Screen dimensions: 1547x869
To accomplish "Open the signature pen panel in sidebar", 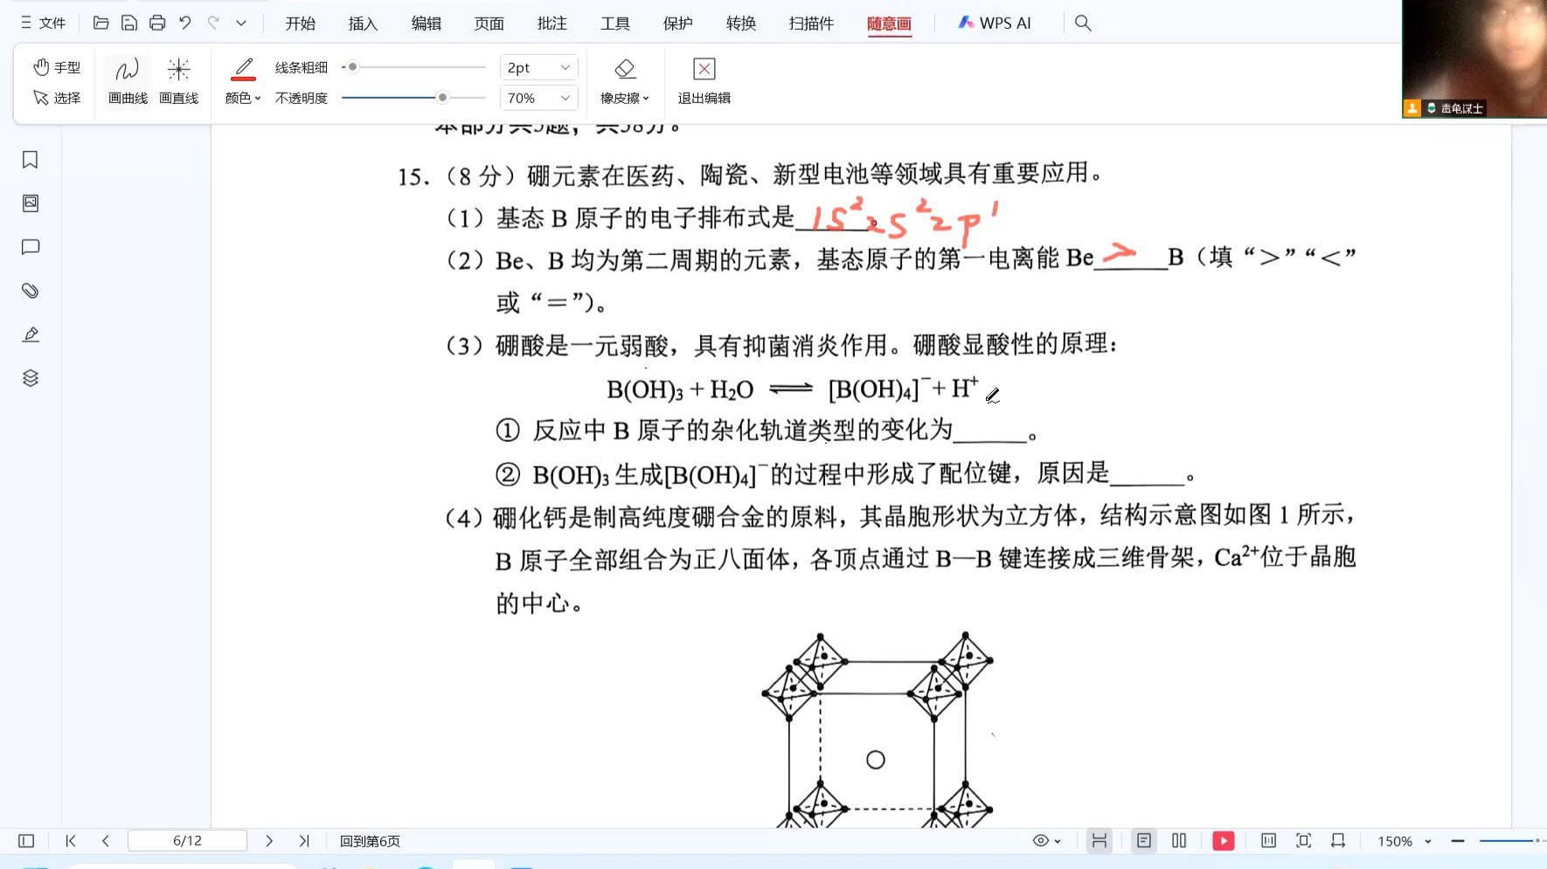I will (x=31, y=334).
